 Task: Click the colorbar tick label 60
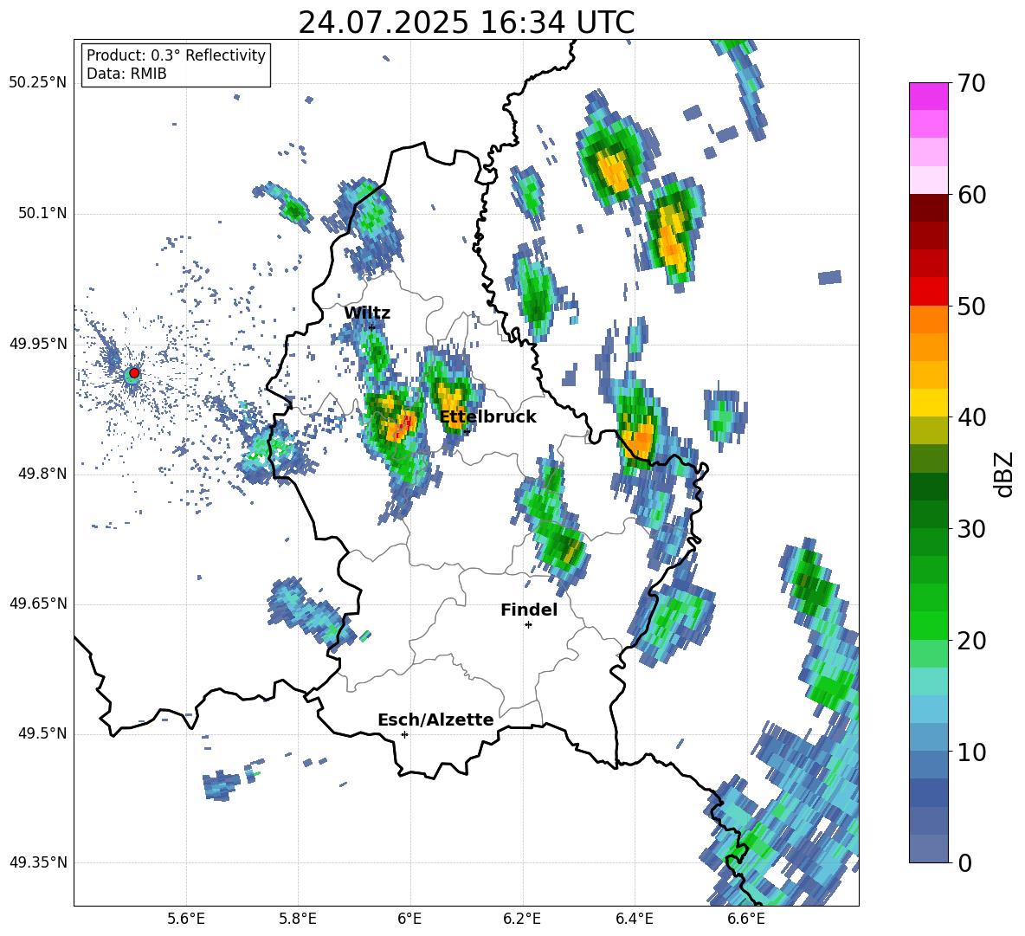coord(971,195)
